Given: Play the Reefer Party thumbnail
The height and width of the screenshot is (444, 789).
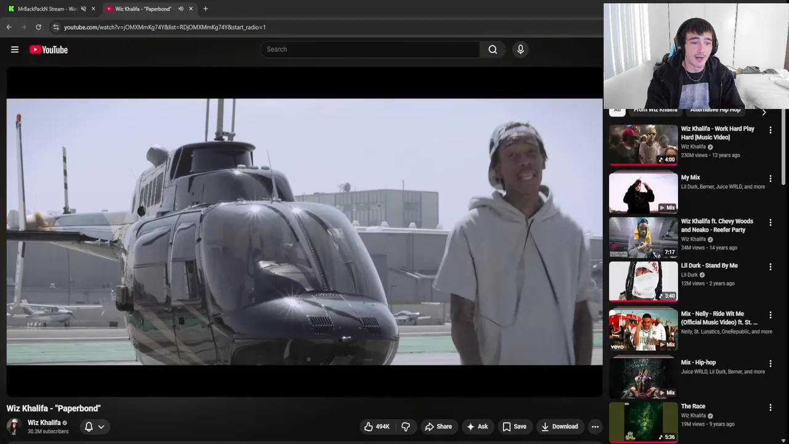Looking at the screenshot, I should pos(643,237).
